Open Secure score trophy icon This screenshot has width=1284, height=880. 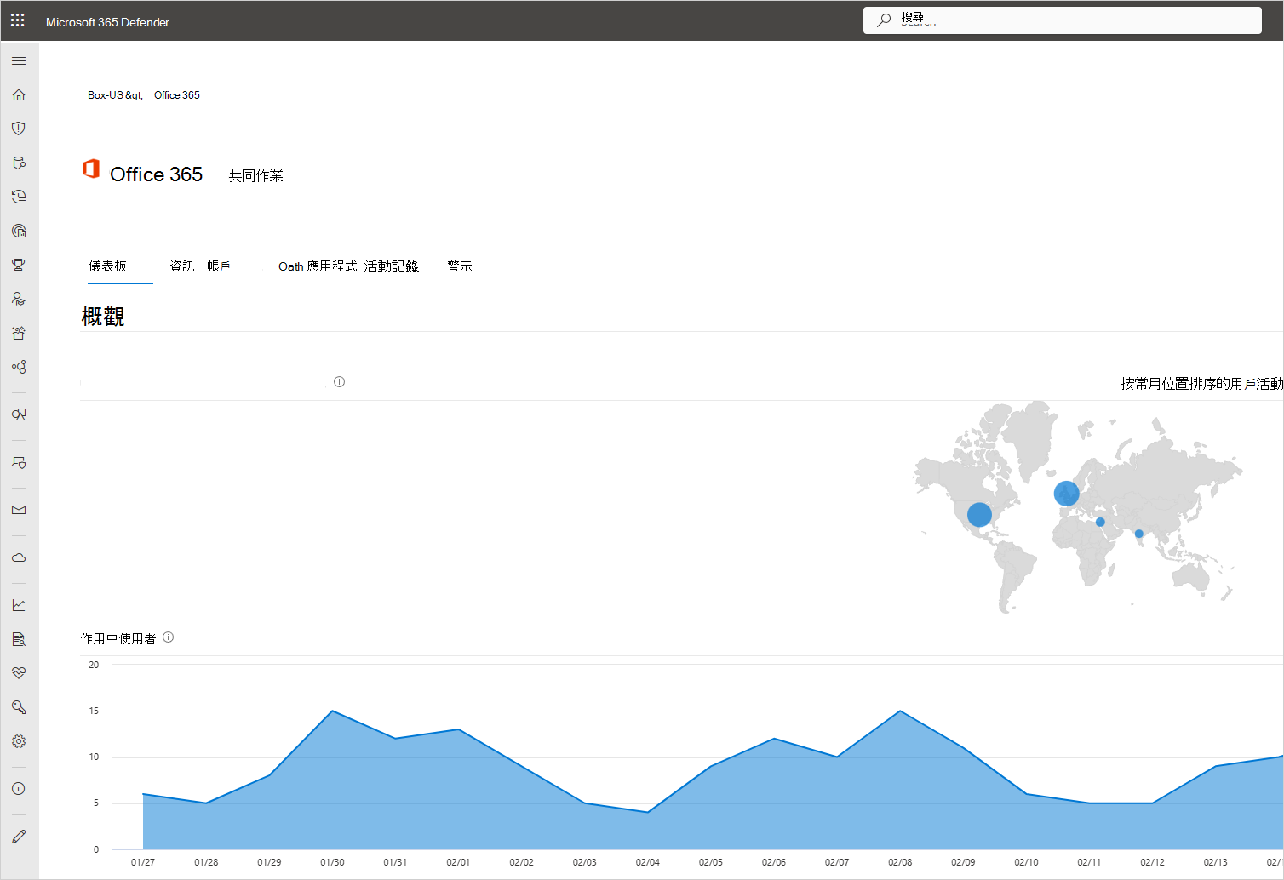19,265
